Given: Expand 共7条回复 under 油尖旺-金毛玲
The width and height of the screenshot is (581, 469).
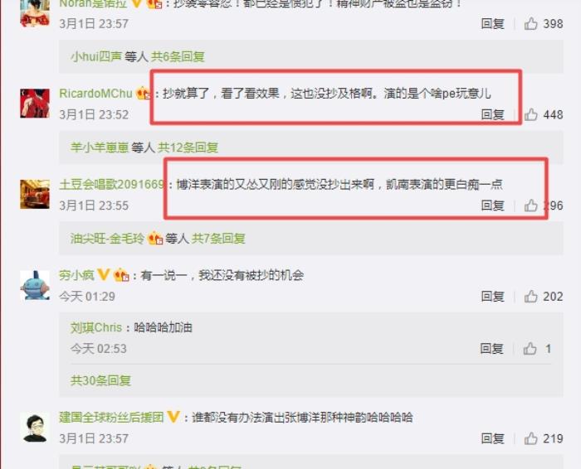Looking at the screenshot, I should tap(218, 239).
